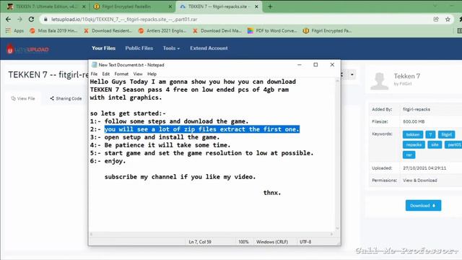Screen dimensions: 462x260
Task: Click the View & Download permissions value
Action: click(x=420, y=181)
